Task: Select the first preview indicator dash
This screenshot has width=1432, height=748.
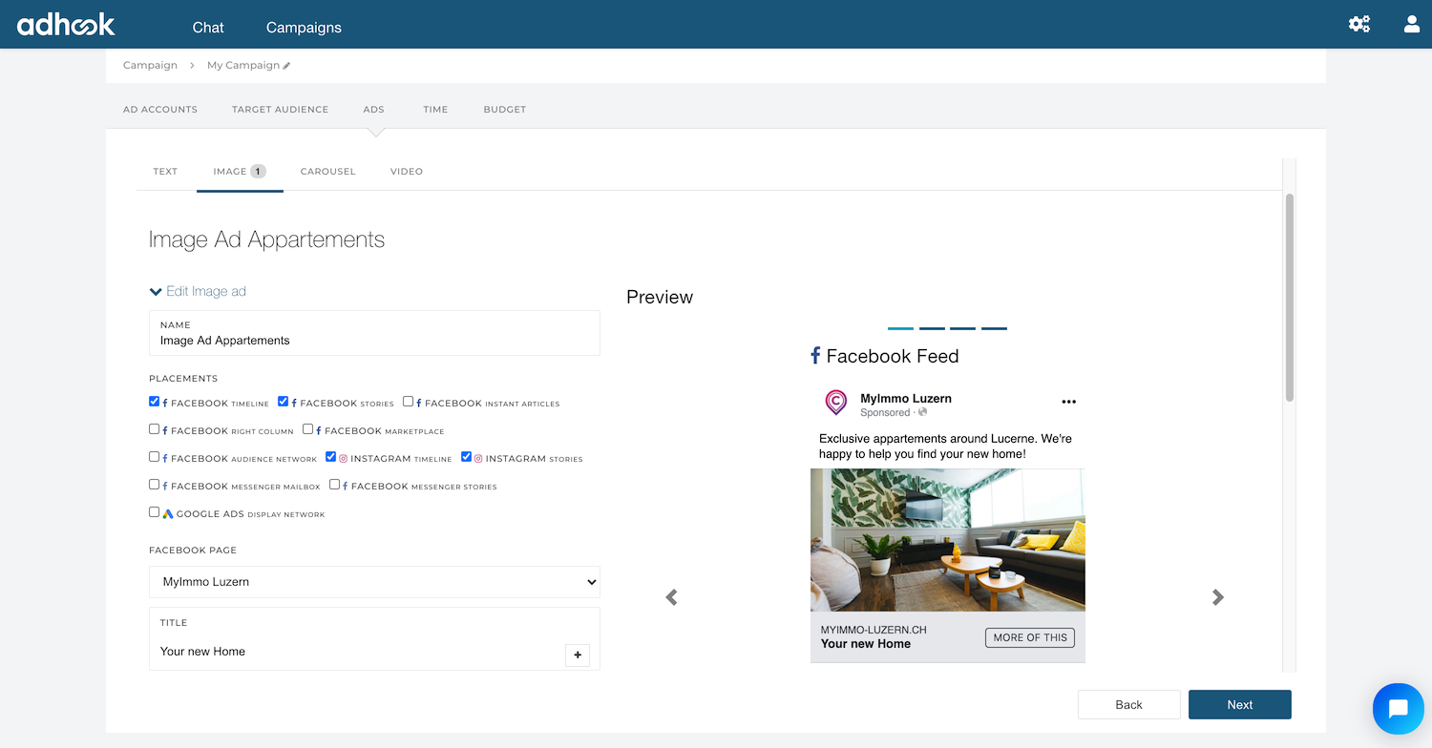Action: point(900,328)
